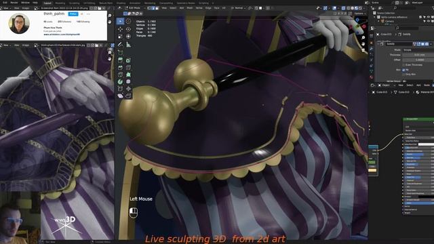
Task: Select the Rotate tool
Action: (128, 28)
